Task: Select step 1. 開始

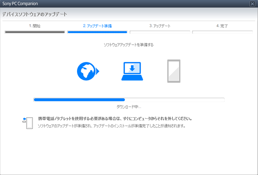Action: pyautogui.click(x=35, y=26)
